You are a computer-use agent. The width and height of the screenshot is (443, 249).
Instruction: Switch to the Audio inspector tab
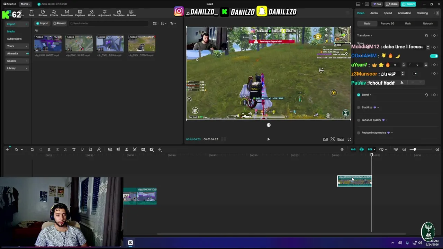click(x=374, y=13)
